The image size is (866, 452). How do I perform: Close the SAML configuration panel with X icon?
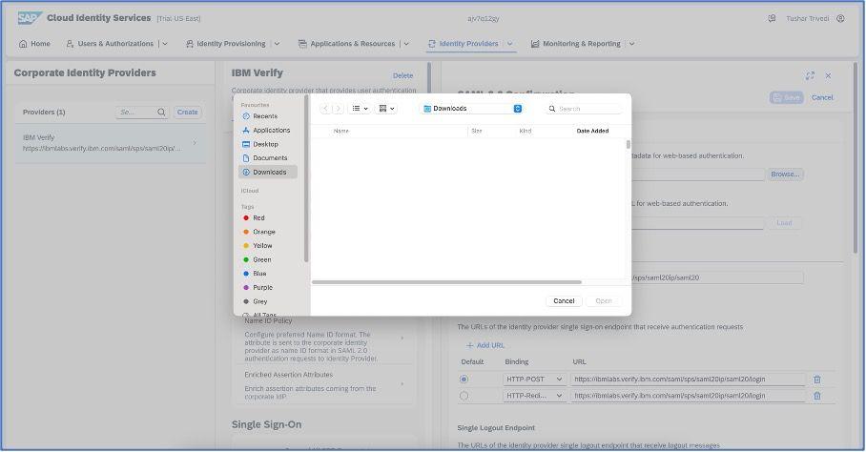(828, 75)
